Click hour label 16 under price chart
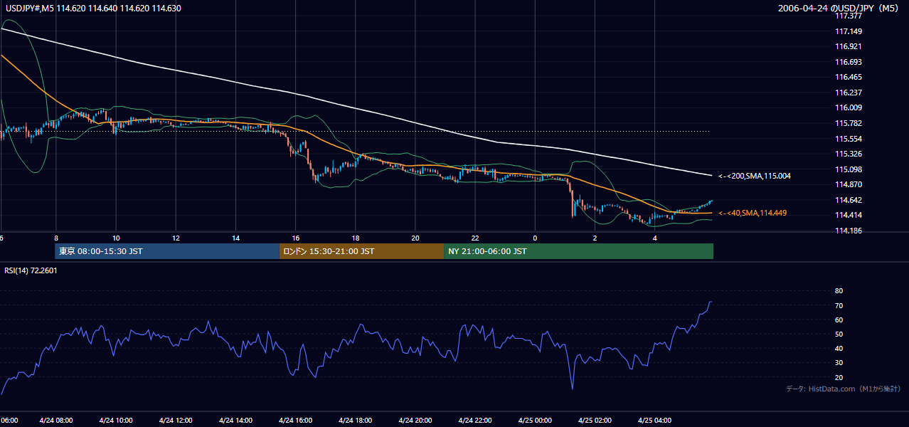 296,238
